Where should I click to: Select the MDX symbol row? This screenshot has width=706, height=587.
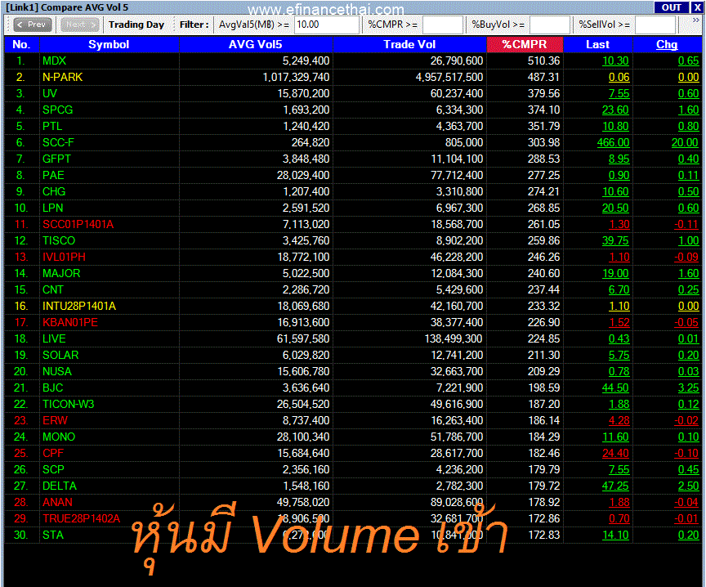click(353, 60)
